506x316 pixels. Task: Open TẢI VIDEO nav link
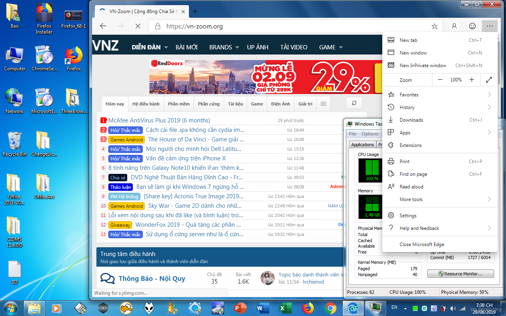click(x=294, y=47)
